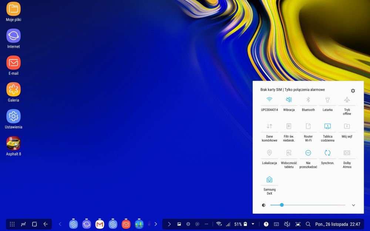
Task: Expand notification icons with right chevron
Action: click(x=169, y=224)
